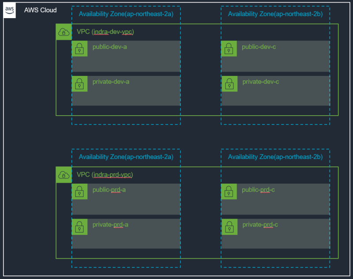Viewport: 353px width, 279px height.
Task: Select the Availability Zone ap-northeast-2a label in prd
Action: click(x=126, y=157)
